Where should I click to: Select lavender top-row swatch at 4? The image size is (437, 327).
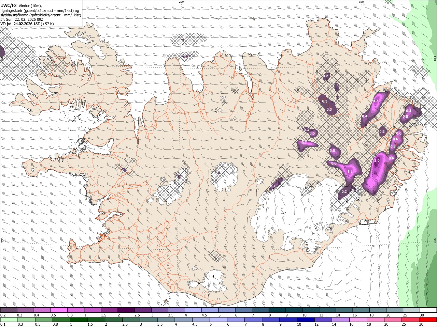click(193, 310)
